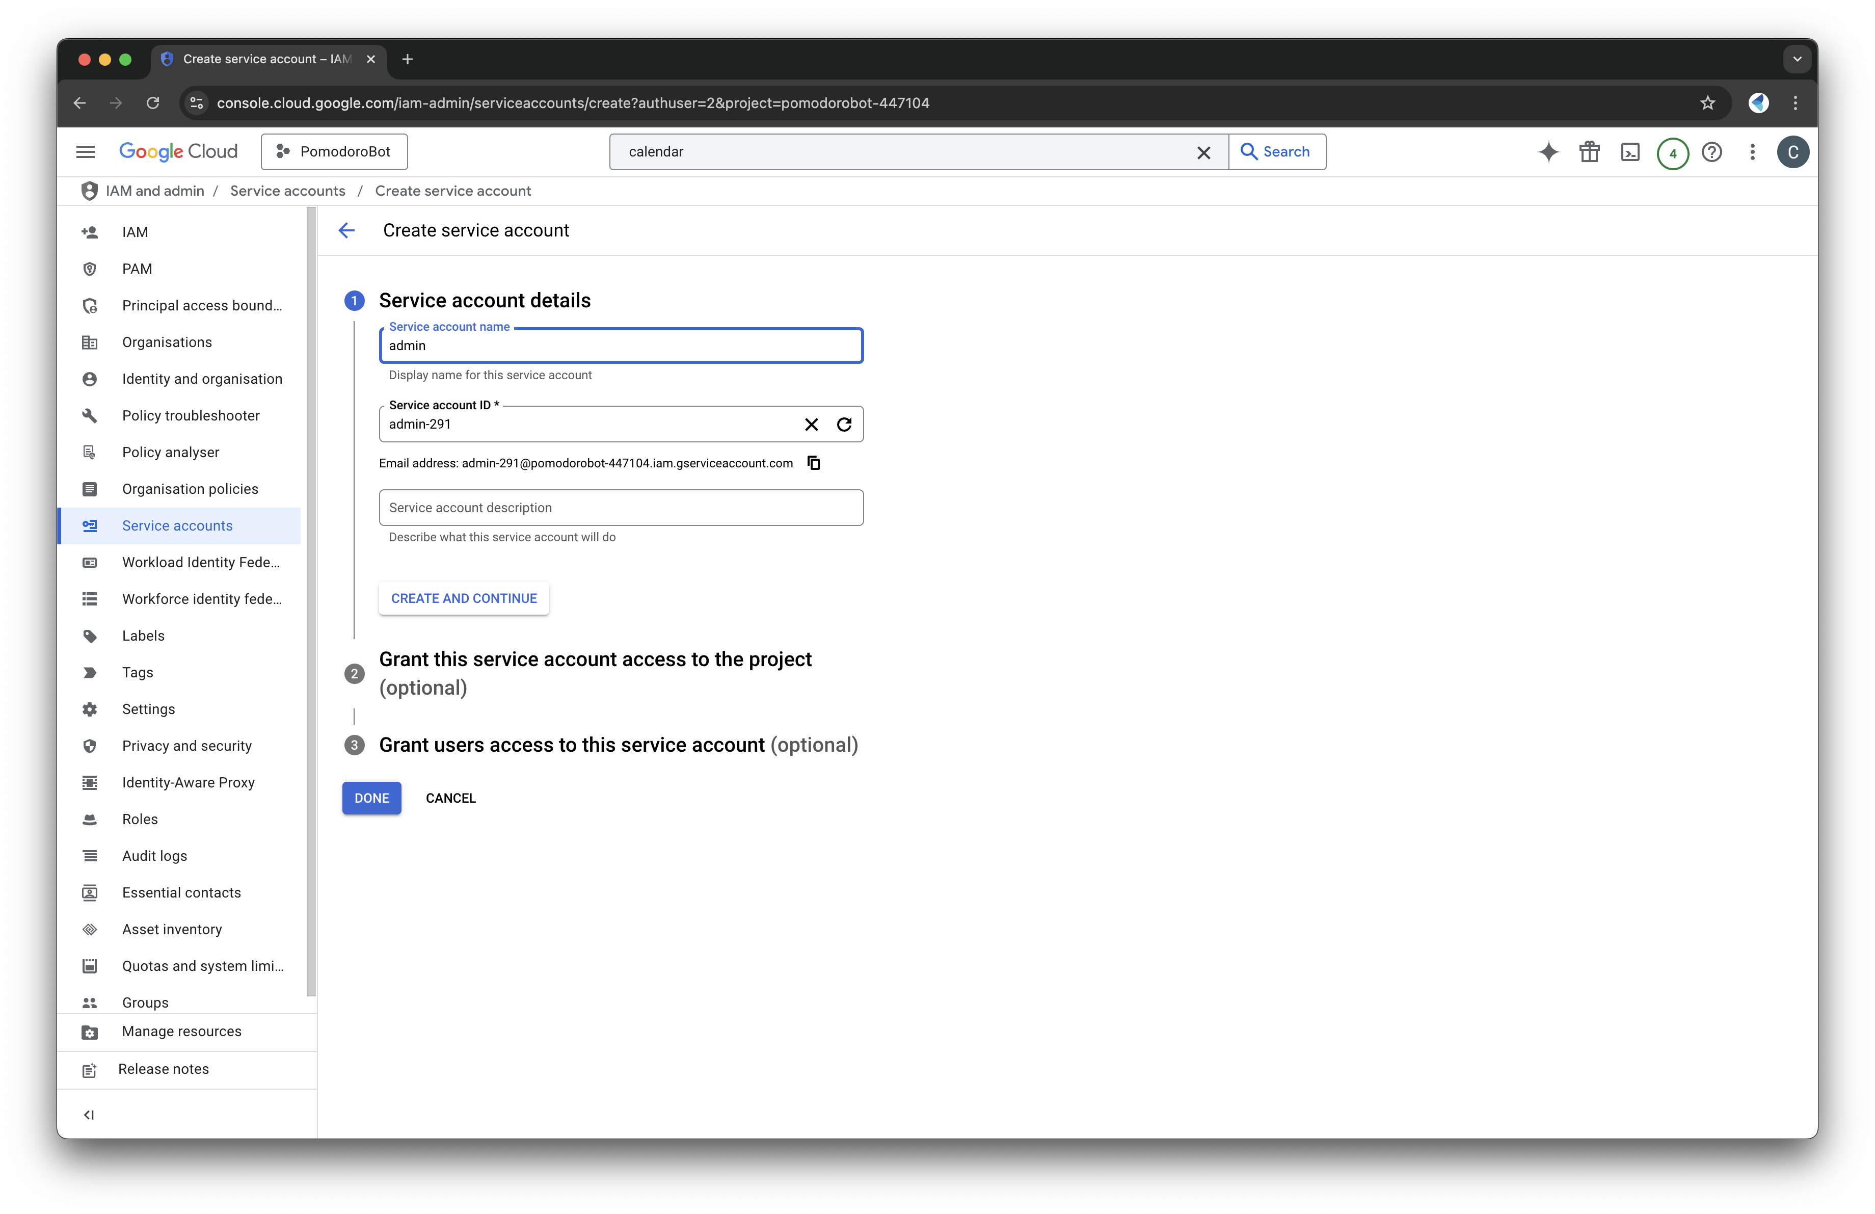Click the DONE button
This screenshot has width=1875, height=1214.
(x=372, y=798)
